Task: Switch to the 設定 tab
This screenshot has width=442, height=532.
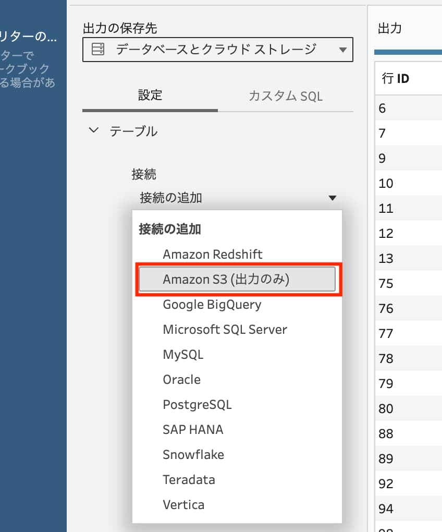Action: [150, 95]
